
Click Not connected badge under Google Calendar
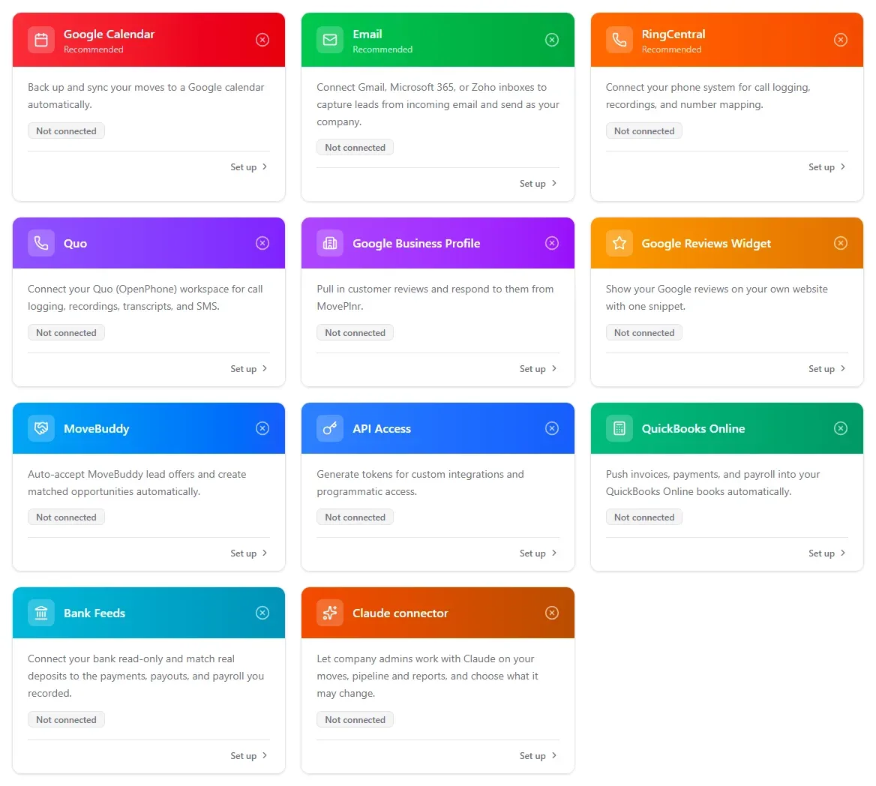(x=67, y=130)
